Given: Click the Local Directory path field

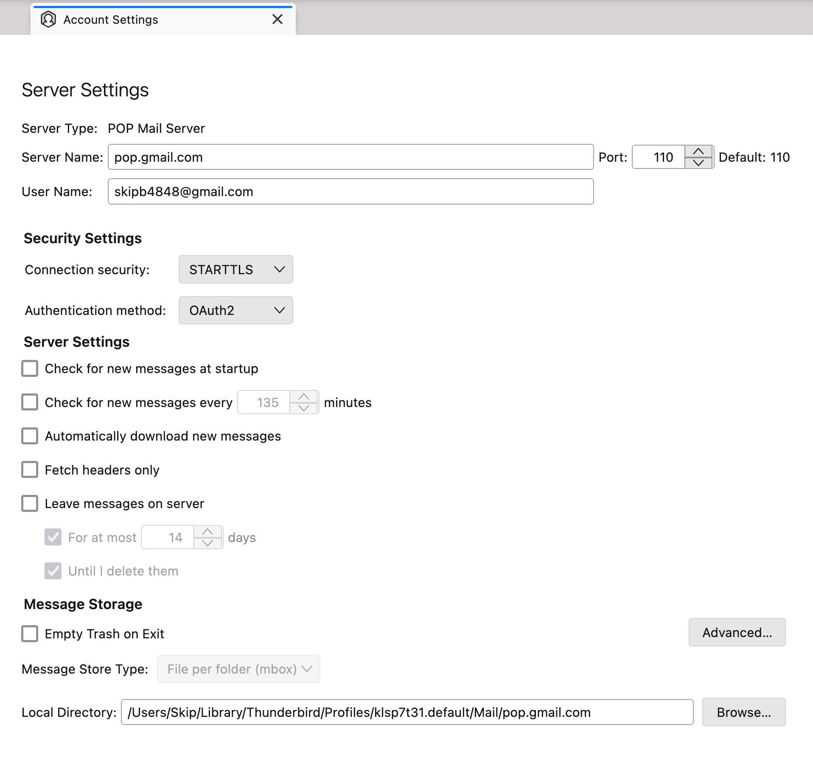Looking at the screenshot, I should coord(407,712).
